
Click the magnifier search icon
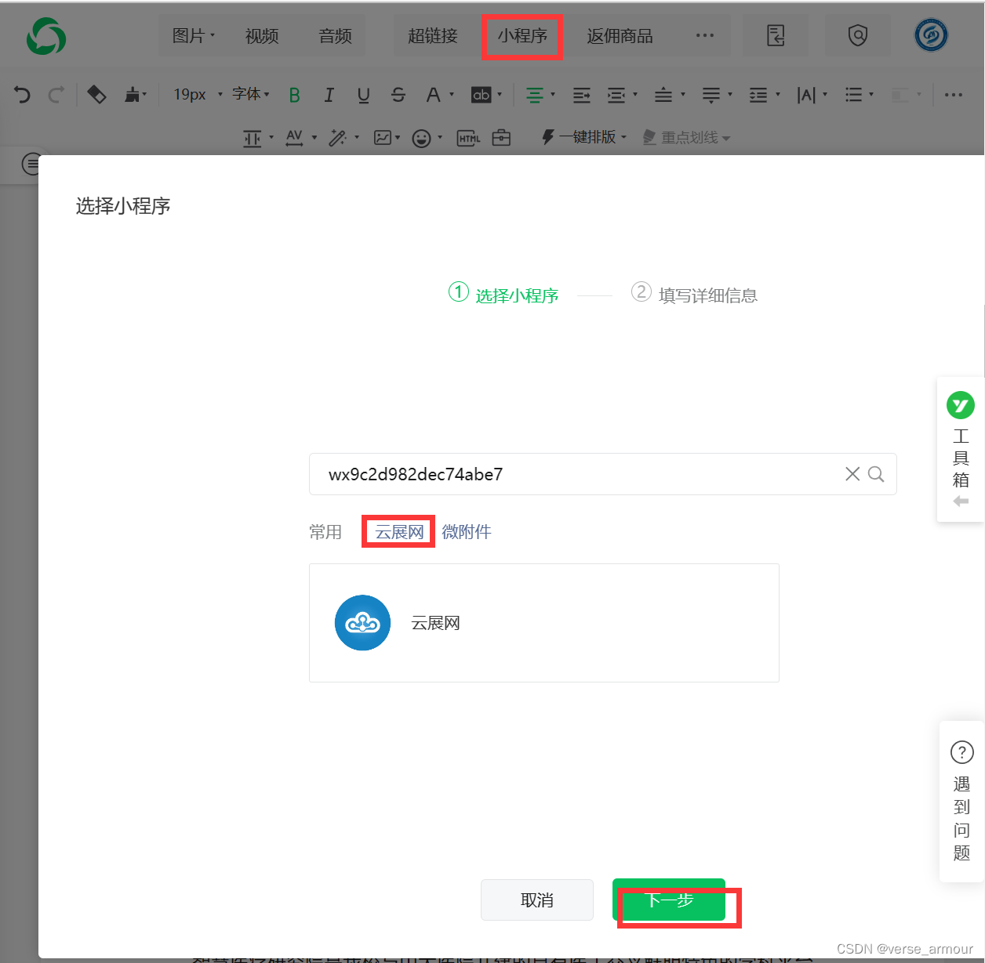point(876,474)
